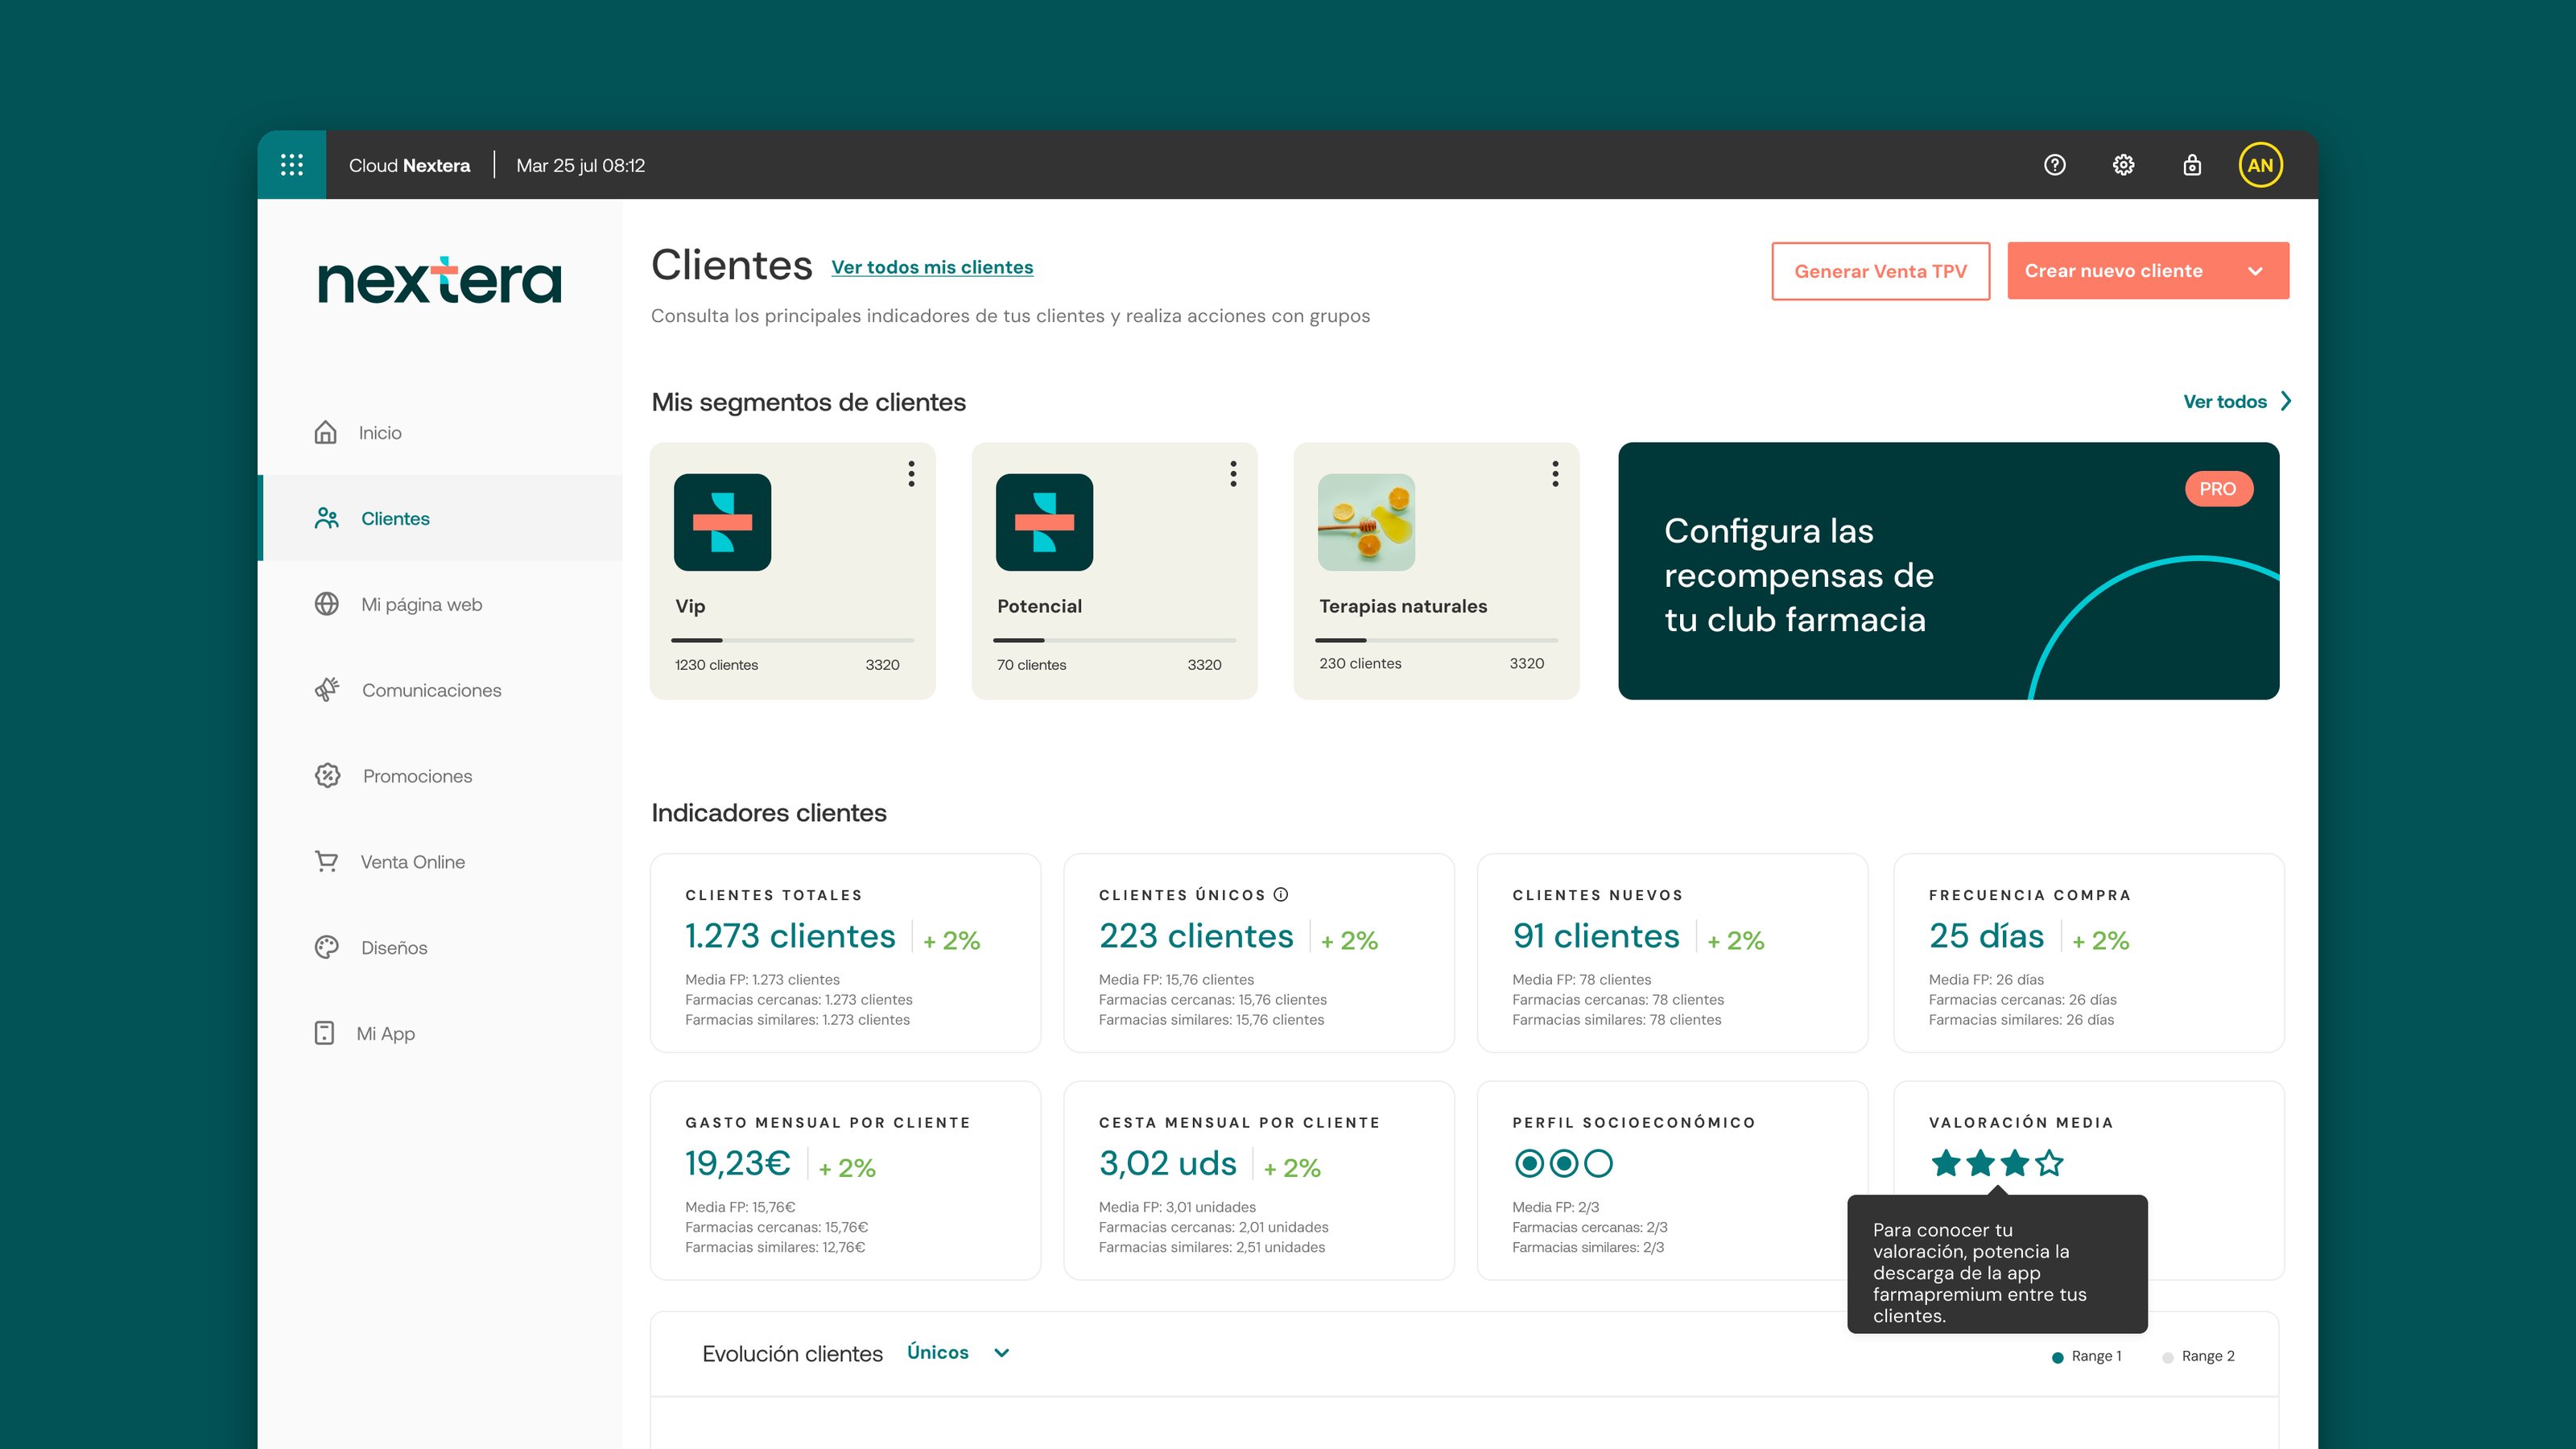Click Generar Venta TPV button
Image resolution: width=2576 pixels, height=1449 pixels.
click(x=1880, y=271)
